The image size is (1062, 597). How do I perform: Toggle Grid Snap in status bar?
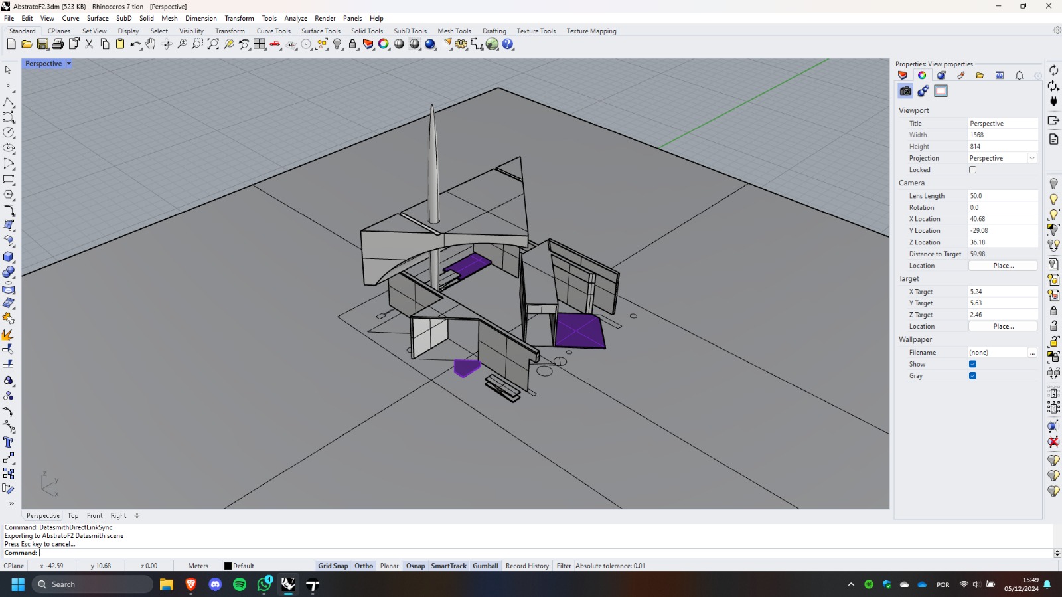[333, 566]
